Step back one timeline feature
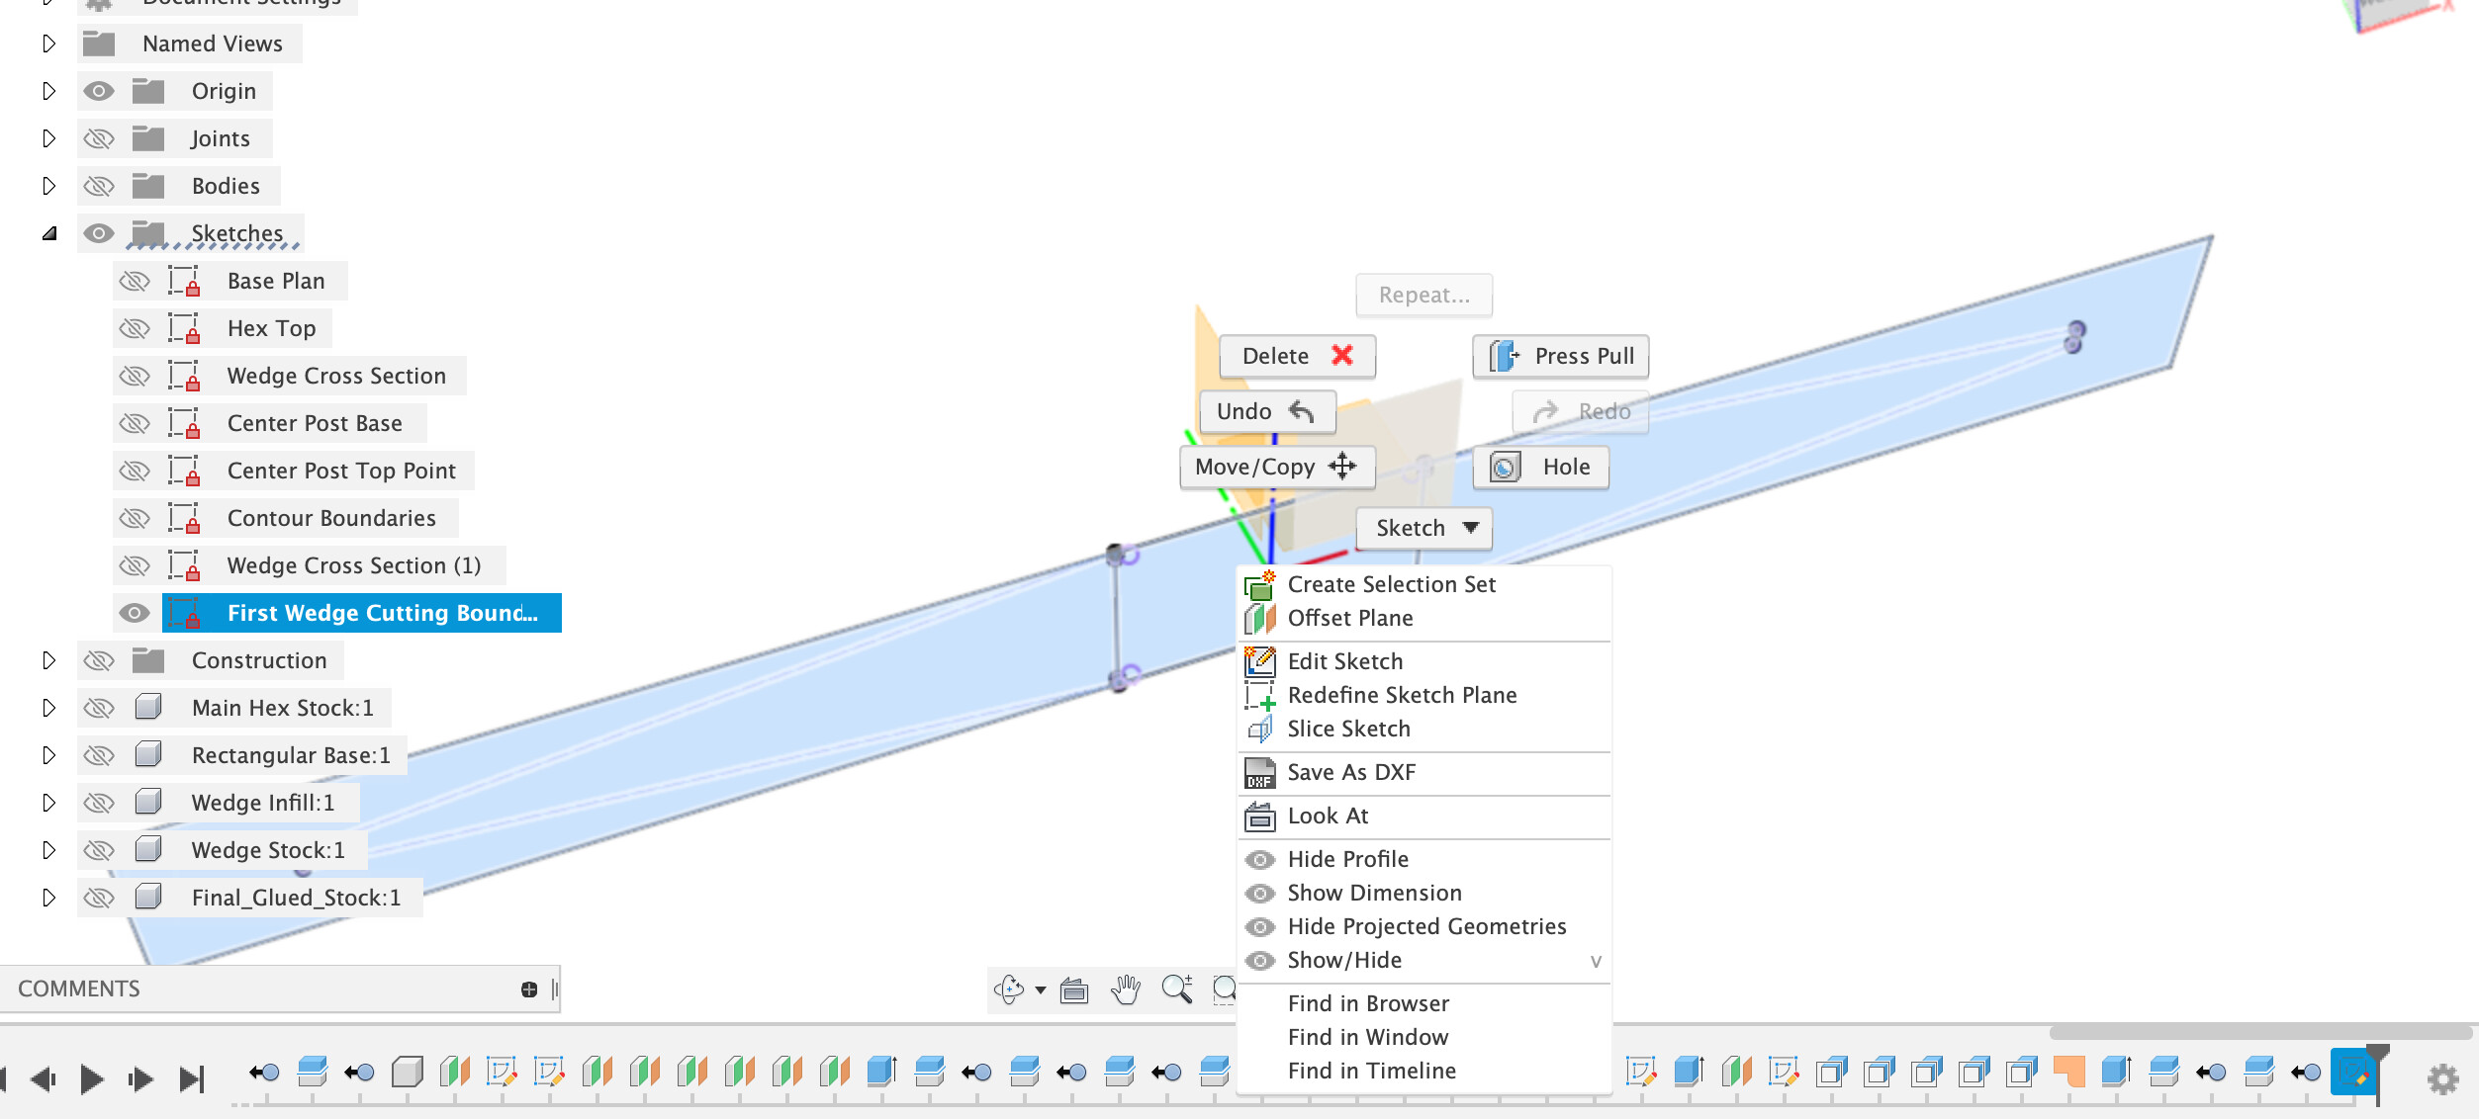This screenshot has width=2479, height=1119. [43, 1078]
